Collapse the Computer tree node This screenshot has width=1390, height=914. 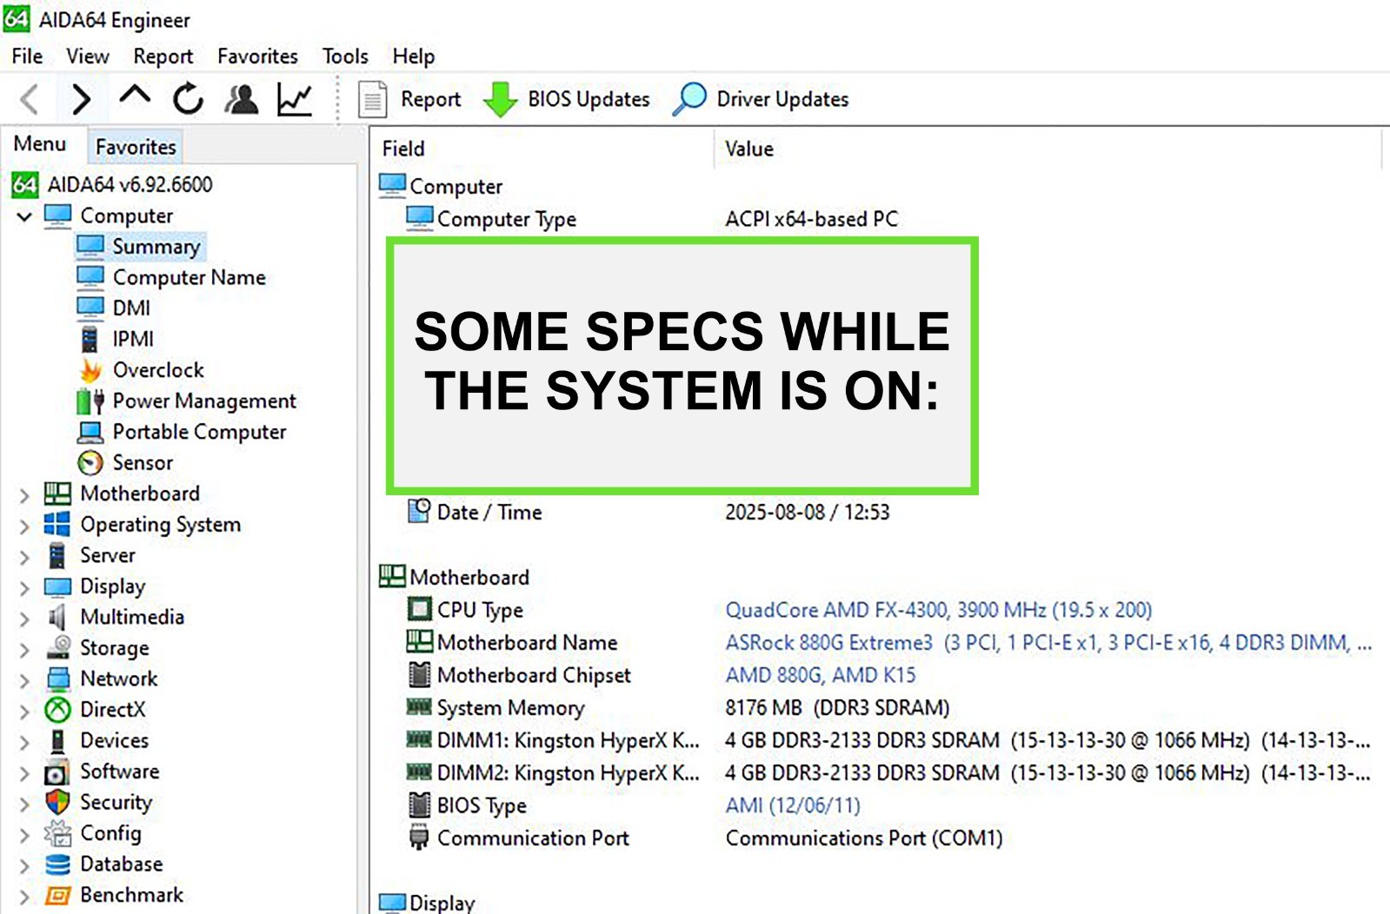[x=24, y=216]
